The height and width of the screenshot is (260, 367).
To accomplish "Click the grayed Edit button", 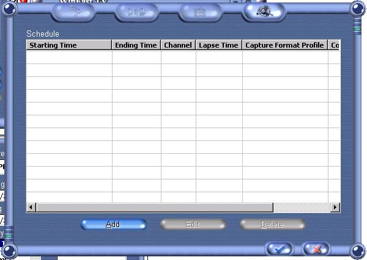I will click(193, 225).
